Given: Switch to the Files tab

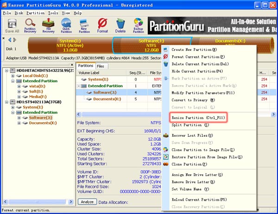Looking at the screenshot, I should (101, 66).
